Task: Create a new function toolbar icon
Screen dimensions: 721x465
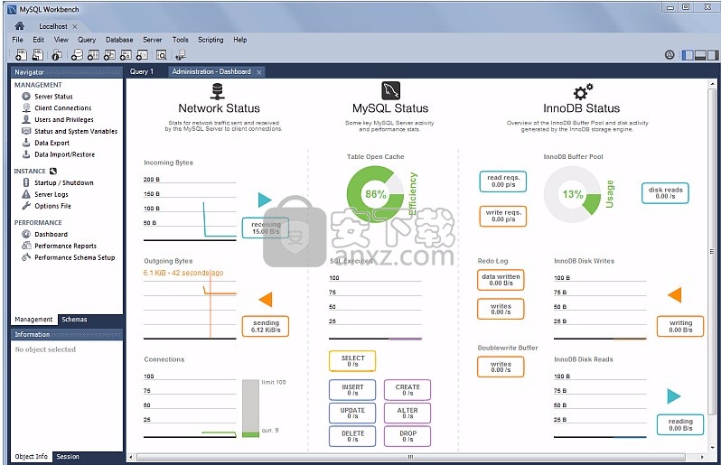Action: (142, 55)
